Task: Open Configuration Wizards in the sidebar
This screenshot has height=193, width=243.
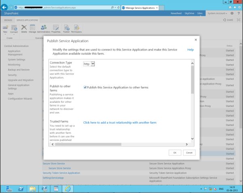Action: (x=20, y=99)
